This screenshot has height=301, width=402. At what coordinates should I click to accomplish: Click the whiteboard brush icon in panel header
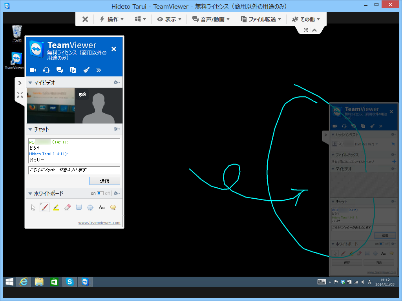click(86, 70)
